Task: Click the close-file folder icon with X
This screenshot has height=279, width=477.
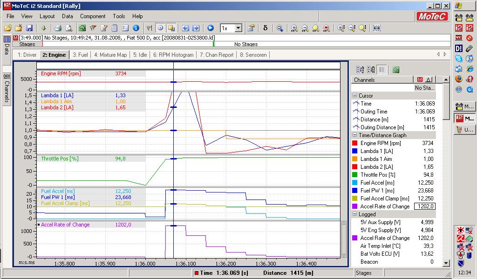Action: (19, 28)
